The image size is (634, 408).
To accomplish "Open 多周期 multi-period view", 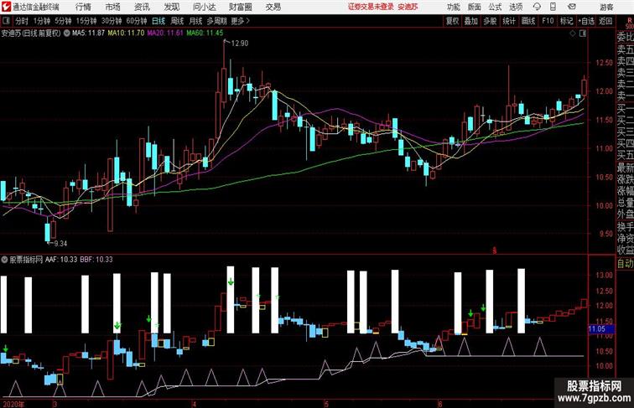I will coord(216,21).
